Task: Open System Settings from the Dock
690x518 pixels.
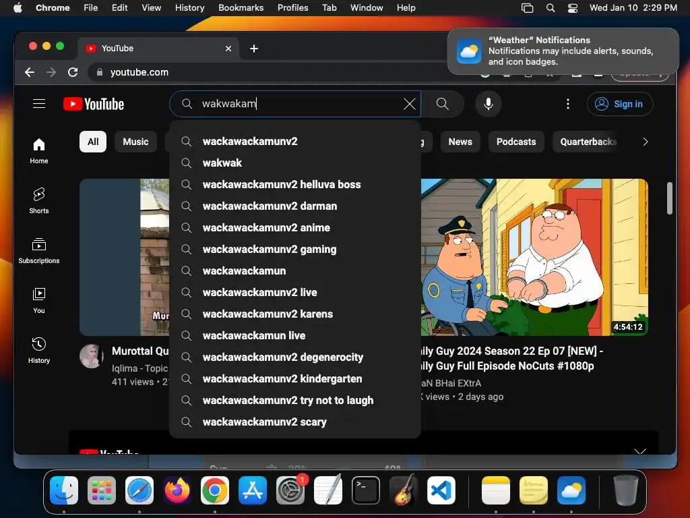Action: [290, 490]
